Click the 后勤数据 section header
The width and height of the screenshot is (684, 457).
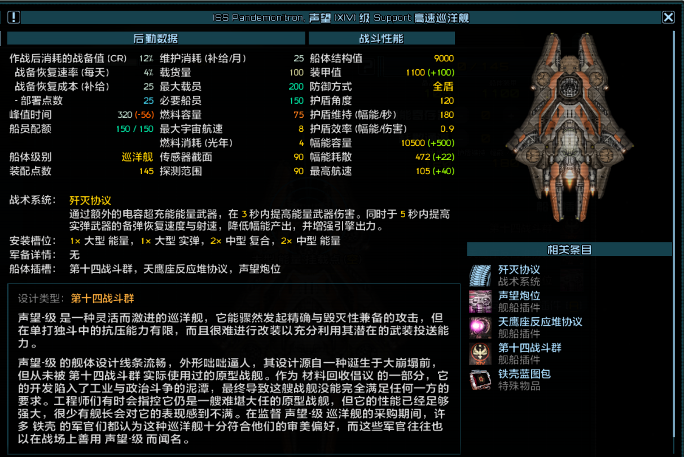click(x=156, y=38)
